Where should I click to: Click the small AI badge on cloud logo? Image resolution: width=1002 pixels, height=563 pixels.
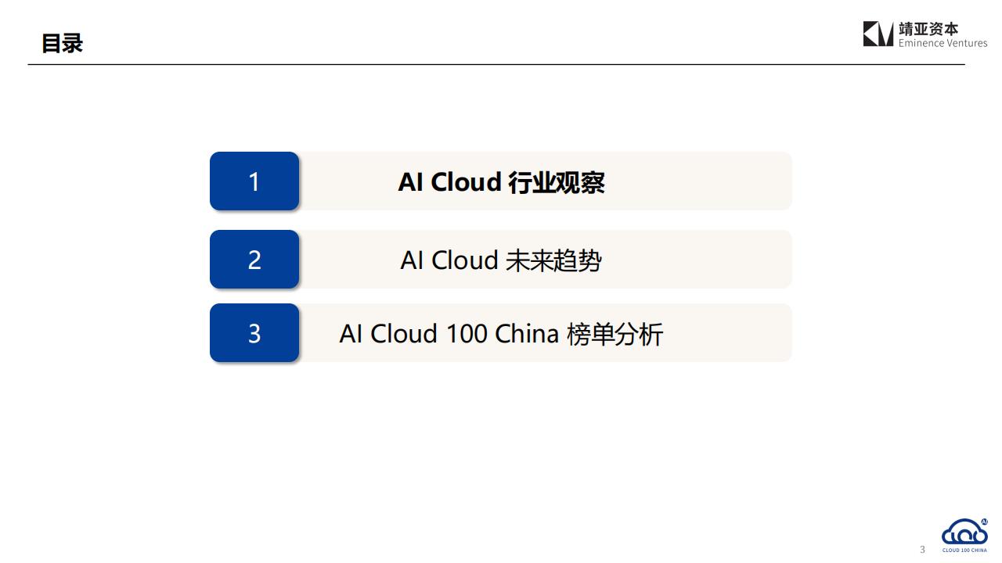tap(984, 522)
